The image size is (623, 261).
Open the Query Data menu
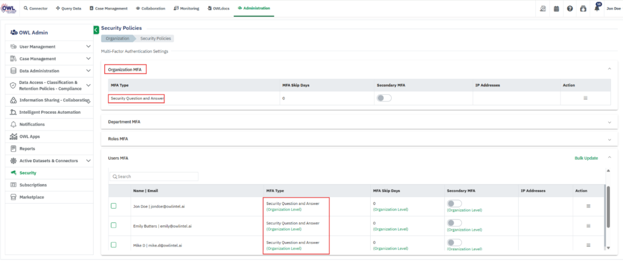(x=69, y=8)
